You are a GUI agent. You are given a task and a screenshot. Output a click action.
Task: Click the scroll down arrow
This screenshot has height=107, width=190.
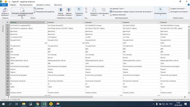coord(189,93)
